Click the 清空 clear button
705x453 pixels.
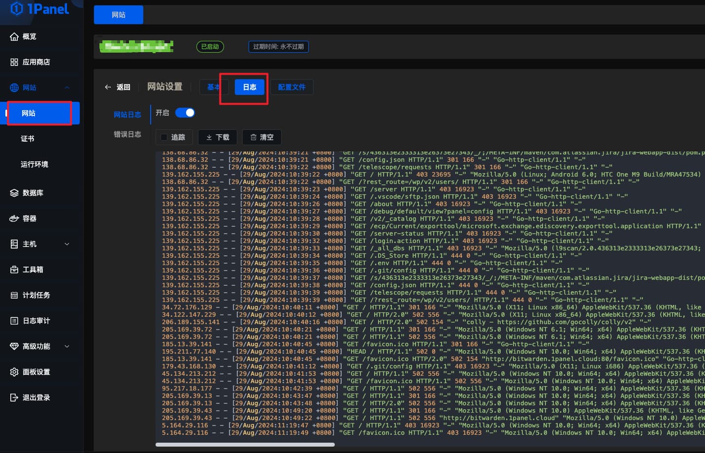click(x=262, y=137)
